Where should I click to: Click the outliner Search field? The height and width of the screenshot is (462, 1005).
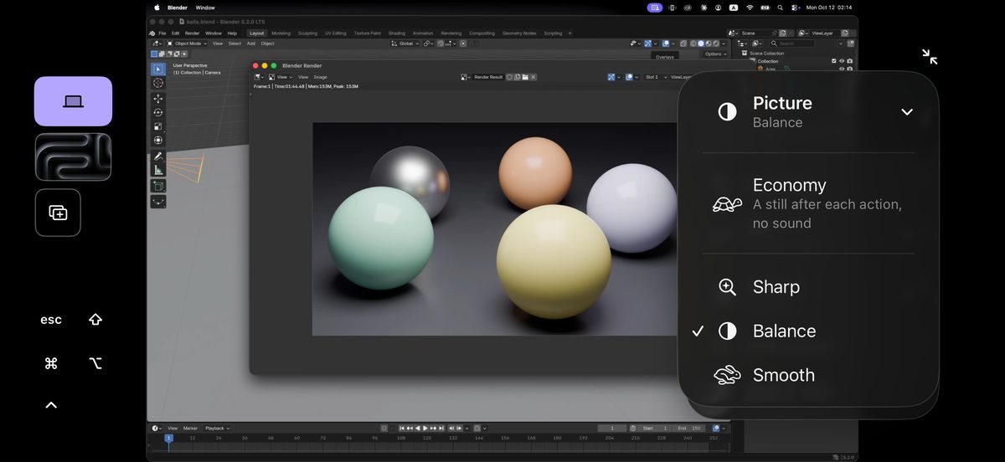791,44
